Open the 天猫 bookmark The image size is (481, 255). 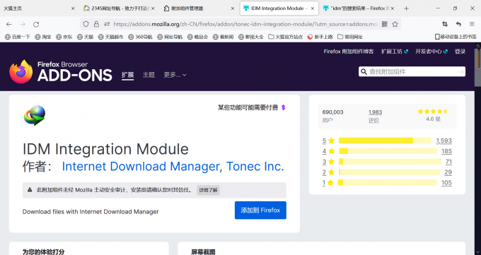coord(85,37)
